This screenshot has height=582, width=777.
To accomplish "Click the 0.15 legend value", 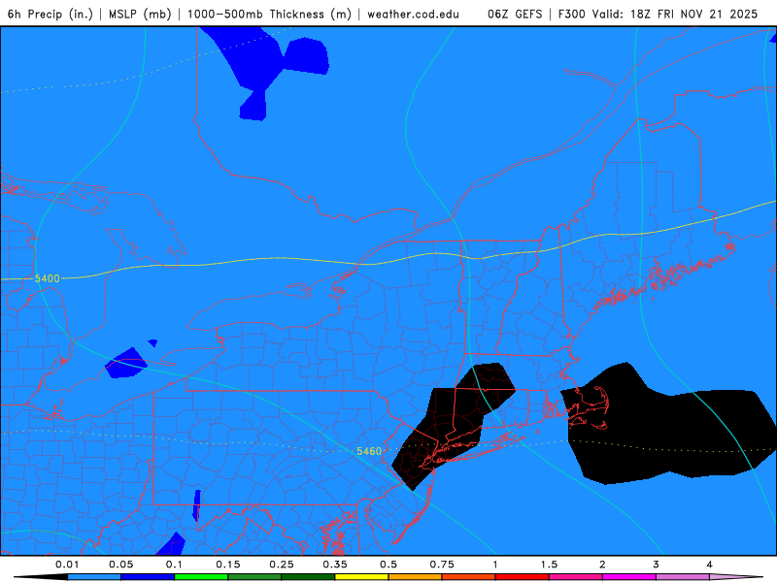I will (x=228, y=565).
